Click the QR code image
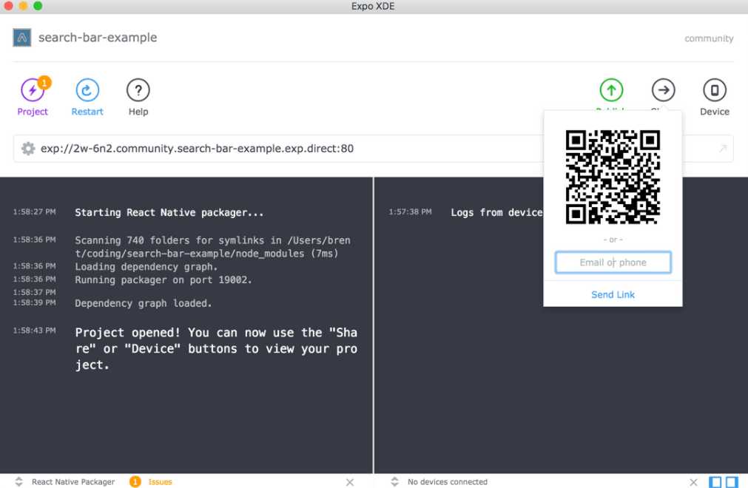 coord(613,177)
